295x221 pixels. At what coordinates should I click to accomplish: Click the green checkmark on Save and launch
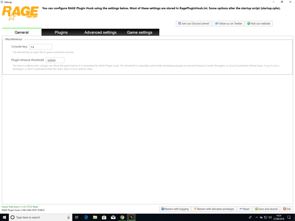pos(256,209)
